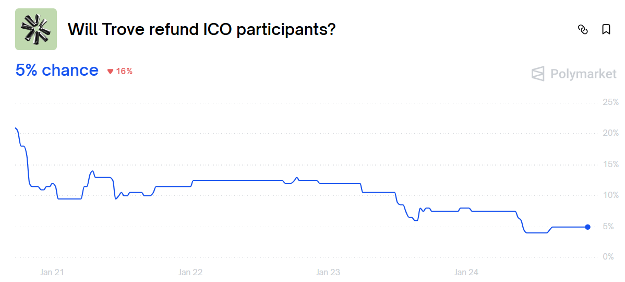Click the Jan 23 date label
Screen dimensions: 625x282
point(328,272)
